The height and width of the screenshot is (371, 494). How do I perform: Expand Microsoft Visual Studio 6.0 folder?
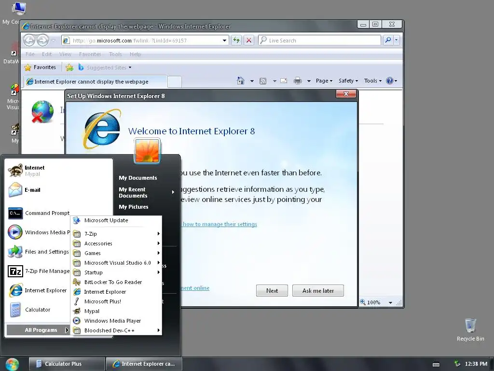click(116, 263)
